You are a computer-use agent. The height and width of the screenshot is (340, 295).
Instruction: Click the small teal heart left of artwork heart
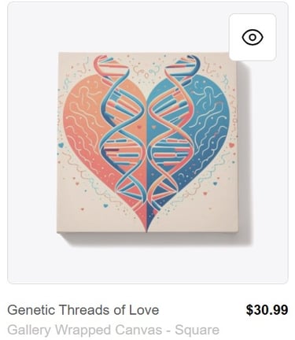coord(61,145)
